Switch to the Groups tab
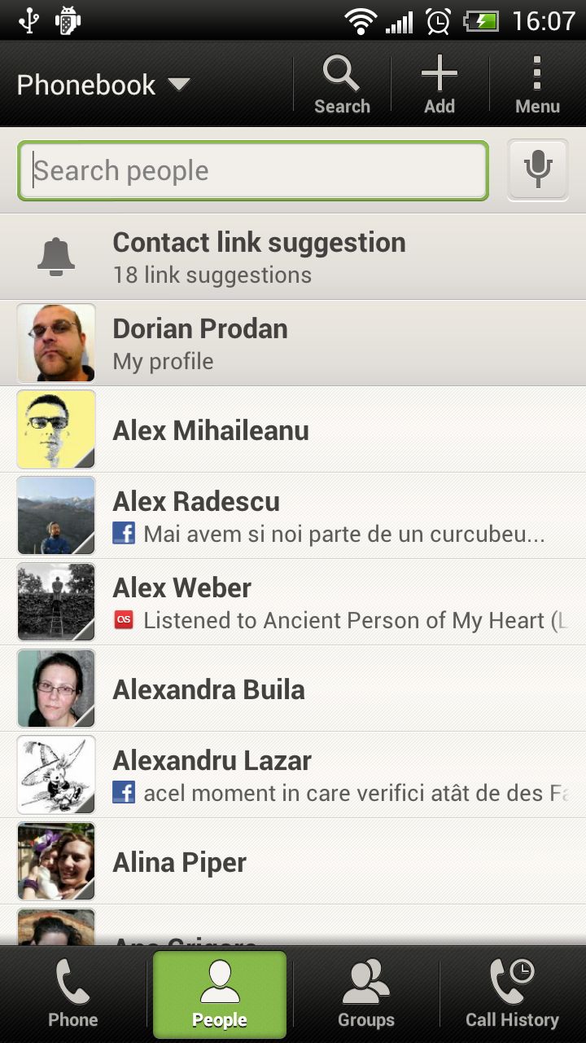 point(366,995)
